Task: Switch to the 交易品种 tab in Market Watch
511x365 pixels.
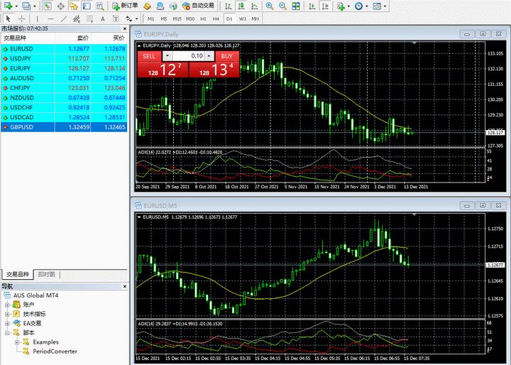Action: [x=18, y=274]
